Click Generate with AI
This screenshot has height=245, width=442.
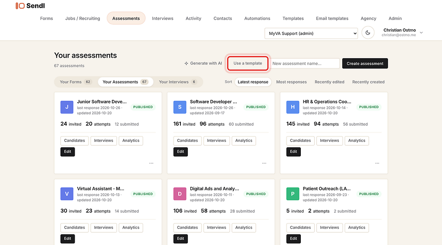point(203,63)
